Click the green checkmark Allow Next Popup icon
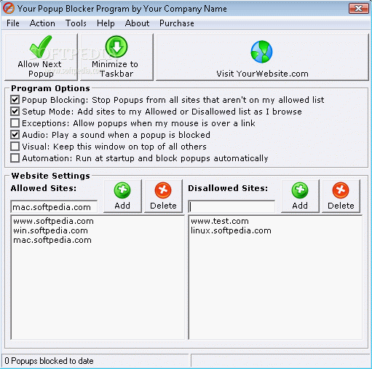Viewport: 372px width, 369px height. (41, 47)
